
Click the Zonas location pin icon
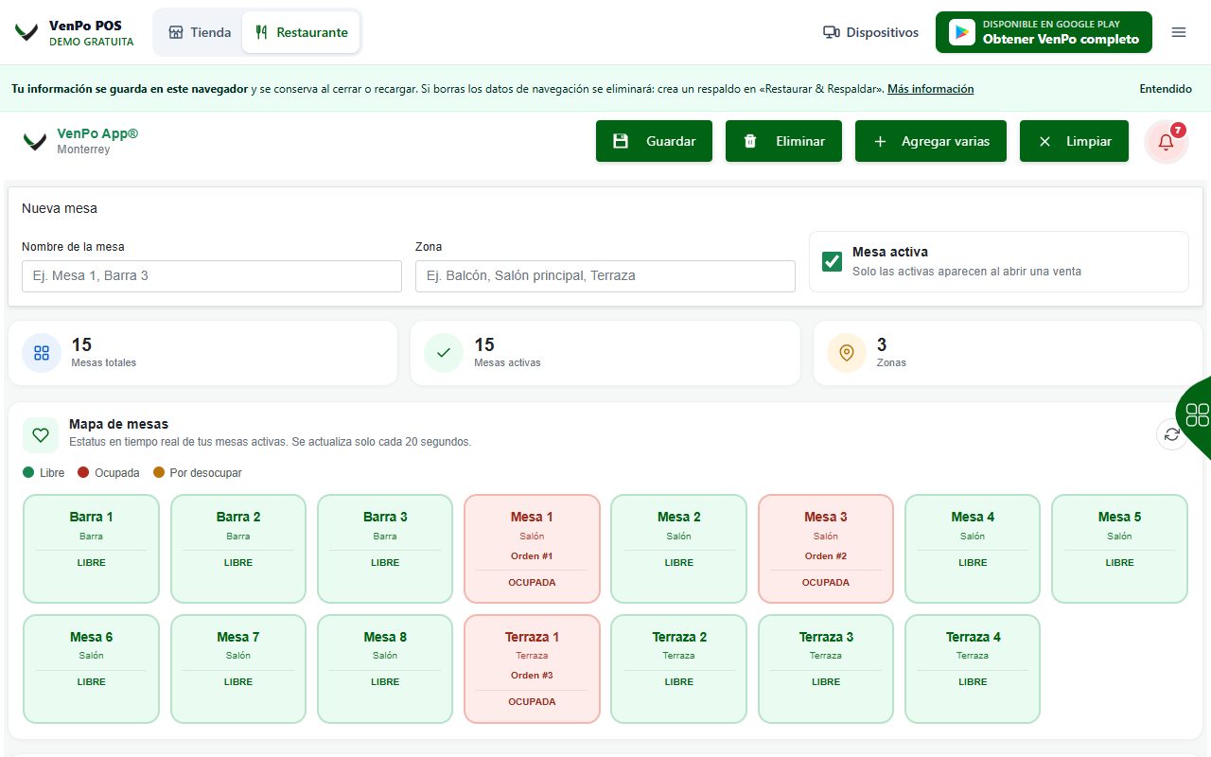click(847, 353)
